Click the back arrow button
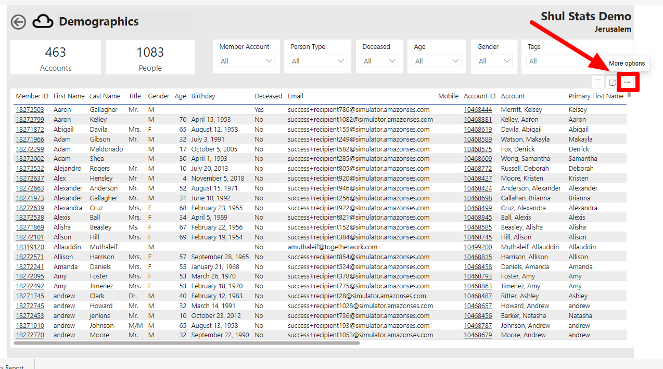 pyautogui.click(x=18, y=22)
